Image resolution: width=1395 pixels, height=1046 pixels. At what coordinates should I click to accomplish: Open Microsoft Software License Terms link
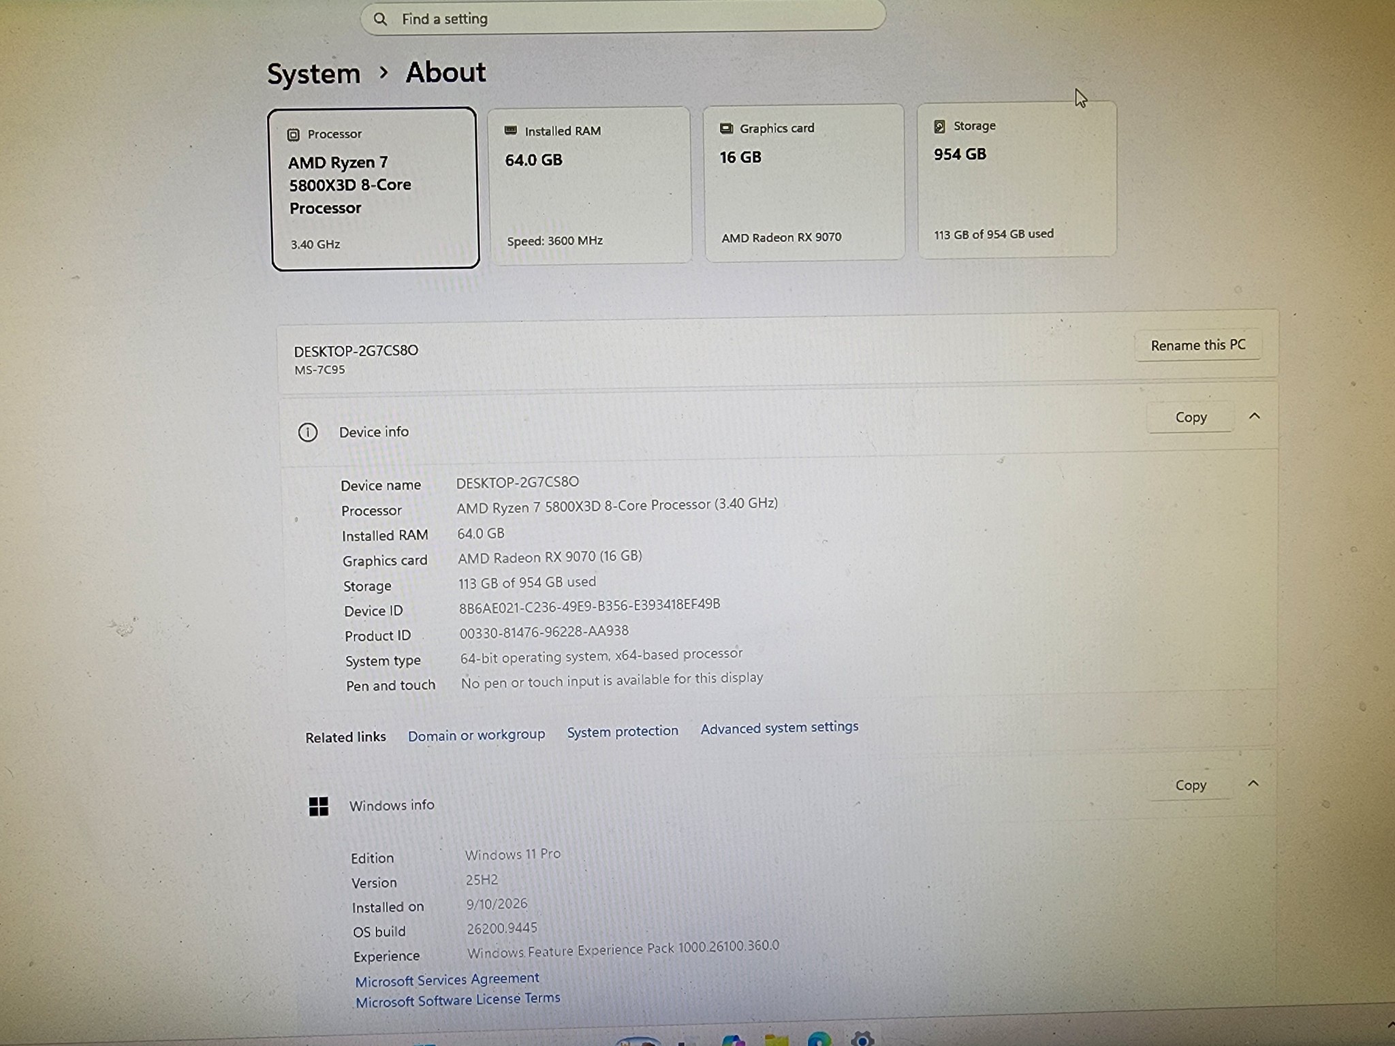click(x=458, y=1000)
